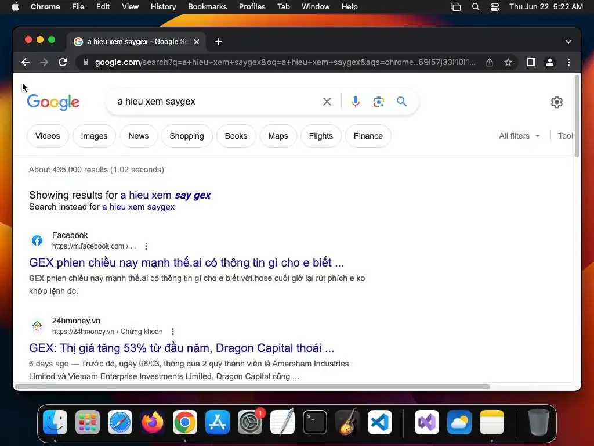594x446 pixels.
Task: Open a new tab with plus button
Action: [x=219, y=42]
